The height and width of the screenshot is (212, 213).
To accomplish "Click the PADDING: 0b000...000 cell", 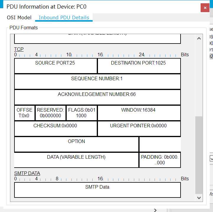I will [160, 160].
